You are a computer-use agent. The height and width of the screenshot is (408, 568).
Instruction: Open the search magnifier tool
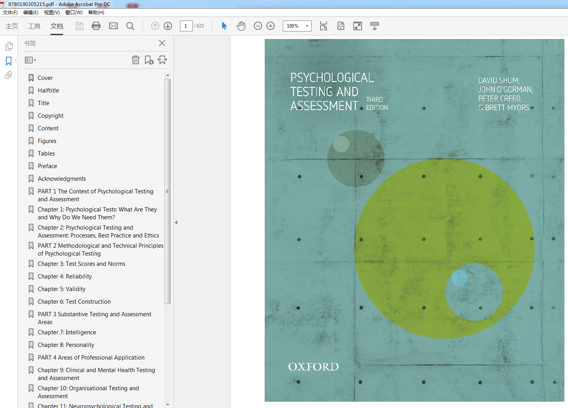click(x=130, y=26)
